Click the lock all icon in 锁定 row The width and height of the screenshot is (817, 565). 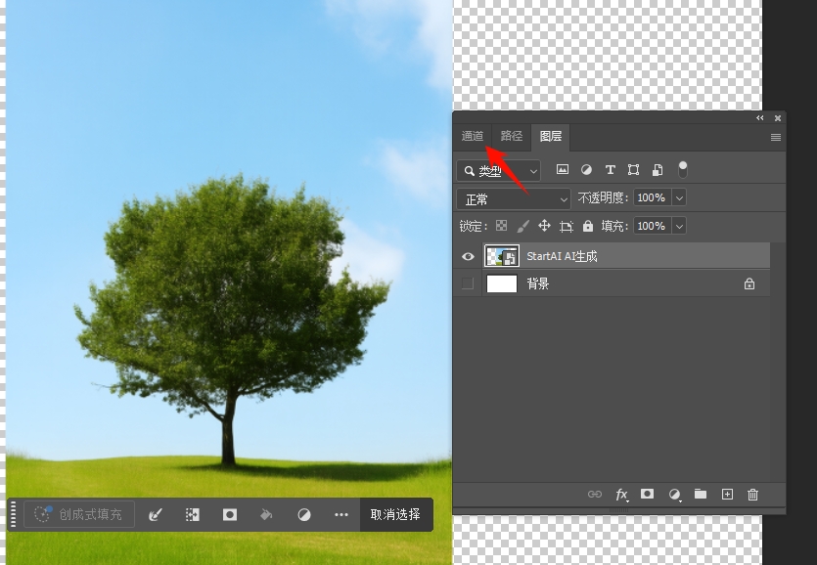(x=587, y=226)
